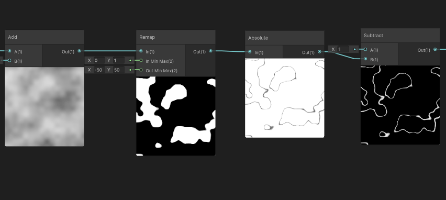This screenshot has width=446, height=200.
Task: Click the Absolute node's In(1) input port
Action: click(x=250, y=52)
